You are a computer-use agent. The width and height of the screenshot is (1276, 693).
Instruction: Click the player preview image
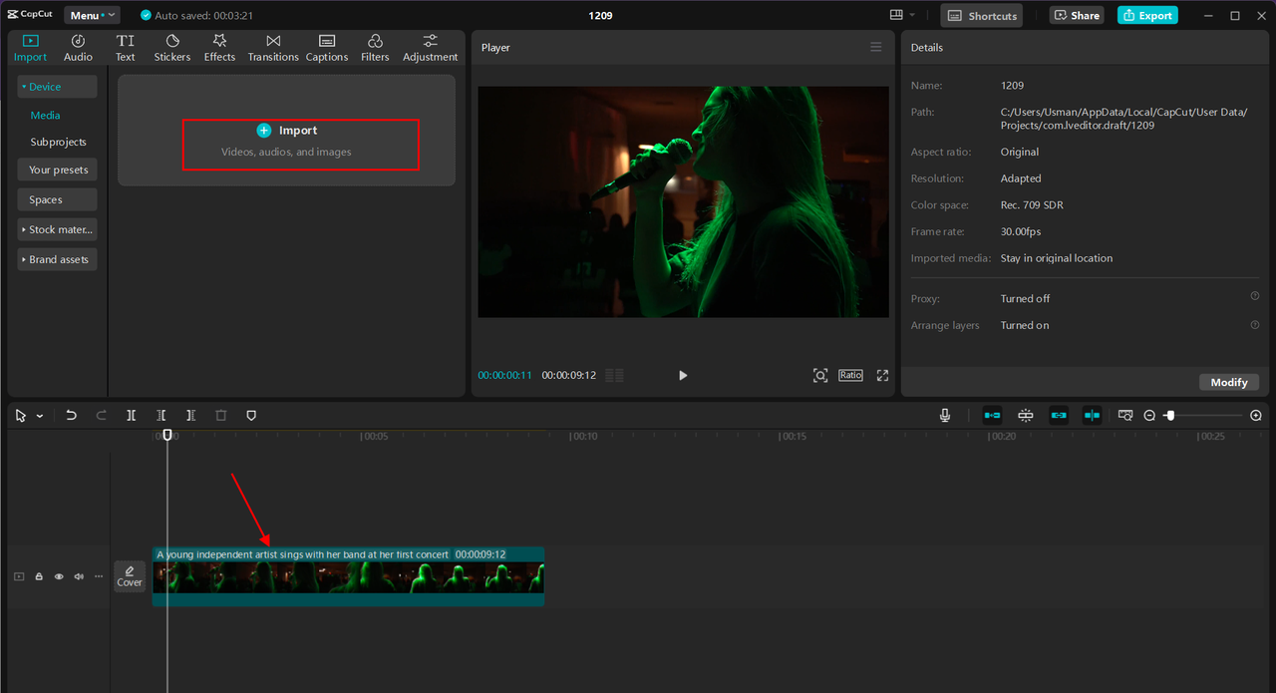pyautogui.click(x=683, y=201)
